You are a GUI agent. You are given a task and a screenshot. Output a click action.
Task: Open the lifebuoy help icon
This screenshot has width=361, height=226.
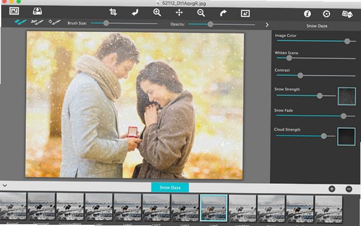[x=326, y=14]
